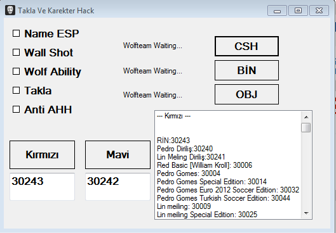Click the list scrollbar down arrow
The image size is (336, 233).
pos(306,213)
